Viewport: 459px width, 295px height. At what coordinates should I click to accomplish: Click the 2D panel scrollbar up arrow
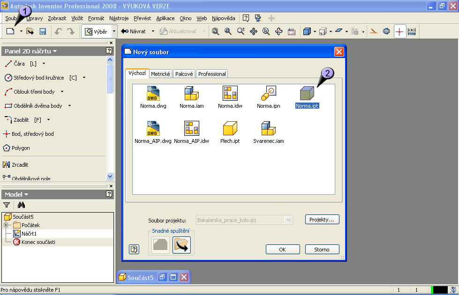click(x=110, y=60)
